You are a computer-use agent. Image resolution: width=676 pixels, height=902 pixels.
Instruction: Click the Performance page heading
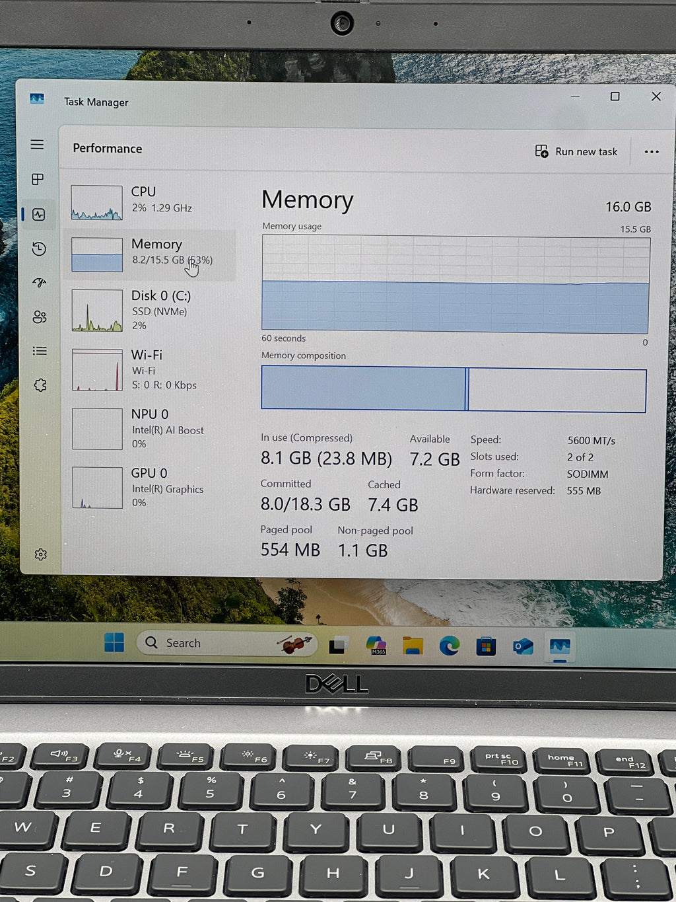(x=108, y=148)
